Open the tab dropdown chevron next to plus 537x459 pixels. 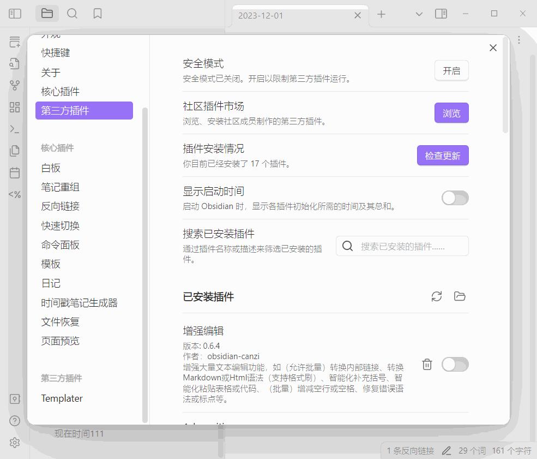418,13
